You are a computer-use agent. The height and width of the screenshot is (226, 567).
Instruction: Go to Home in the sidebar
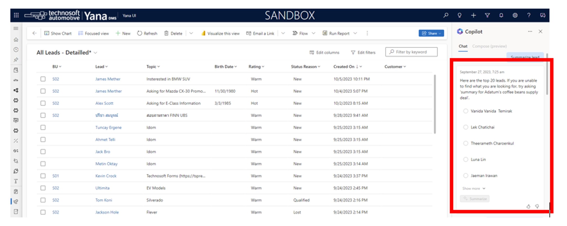coord(16,39)
